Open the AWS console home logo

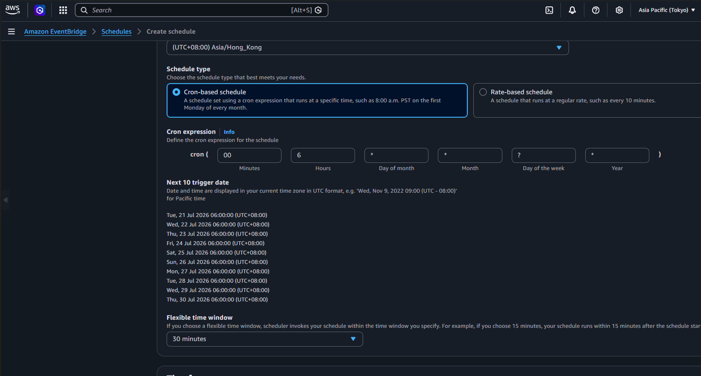[x=12, y=10]
